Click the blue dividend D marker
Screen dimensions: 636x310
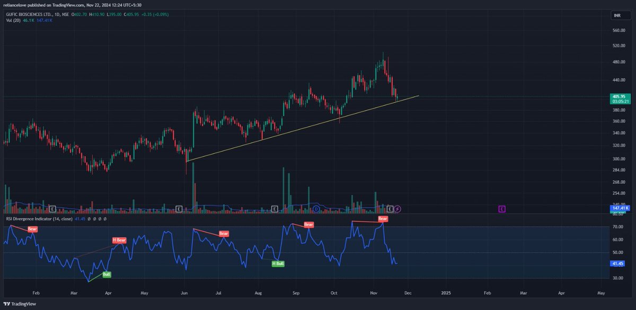point(316,209)
